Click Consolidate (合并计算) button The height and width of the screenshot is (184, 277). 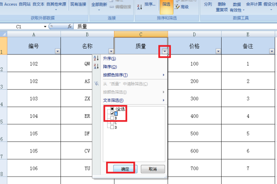[x=254, y=4]
